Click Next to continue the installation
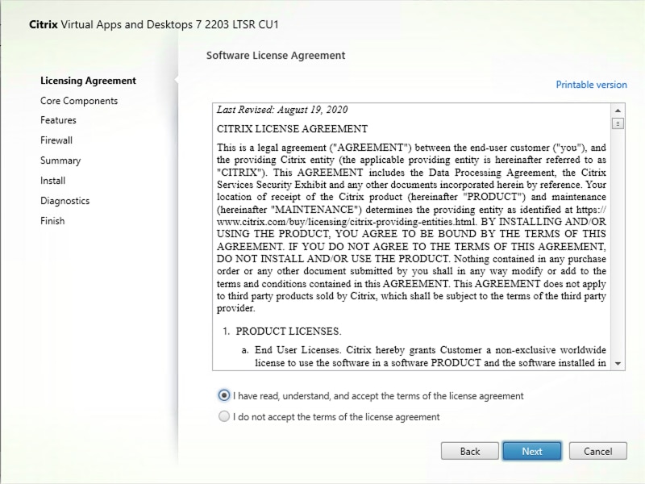 [531, 451]
